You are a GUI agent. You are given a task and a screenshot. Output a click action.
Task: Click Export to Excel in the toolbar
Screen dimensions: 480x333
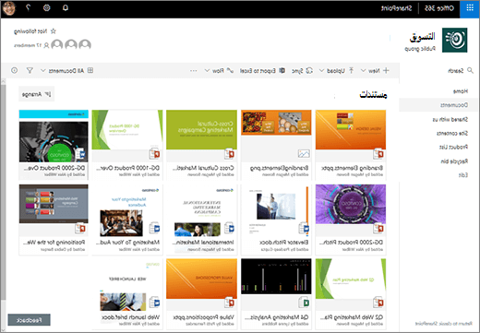(262, 71)
